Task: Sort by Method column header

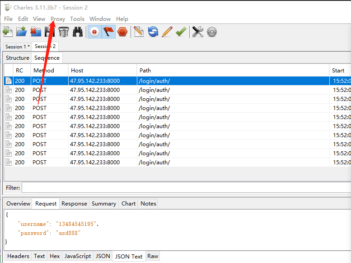Action: pyautogui.click(x=49, y=71)
